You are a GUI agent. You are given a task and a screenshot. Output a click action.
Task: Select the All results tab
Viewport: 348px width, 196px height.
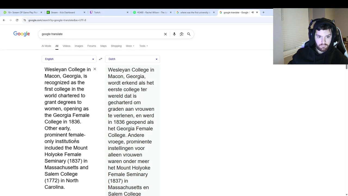(57, 46)
